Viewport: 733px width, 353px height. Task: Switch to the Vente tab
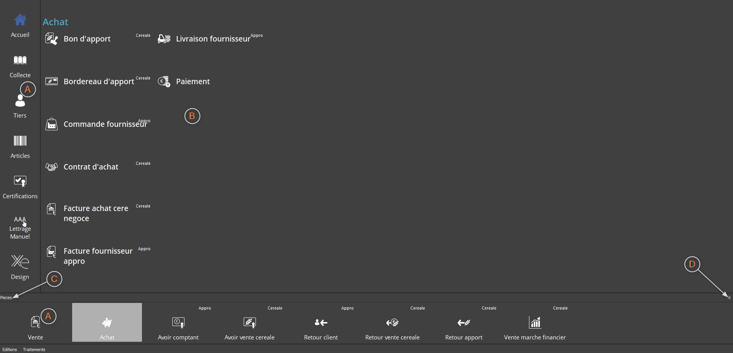[36, 323]
